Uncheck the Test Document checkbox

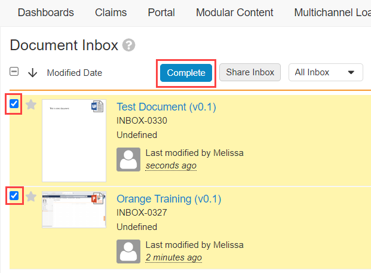[14, 104]
